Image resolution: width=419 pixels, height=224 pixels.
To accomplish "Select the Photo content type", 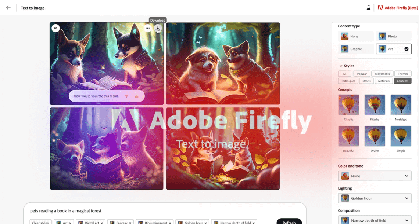I will coord(393,36).
